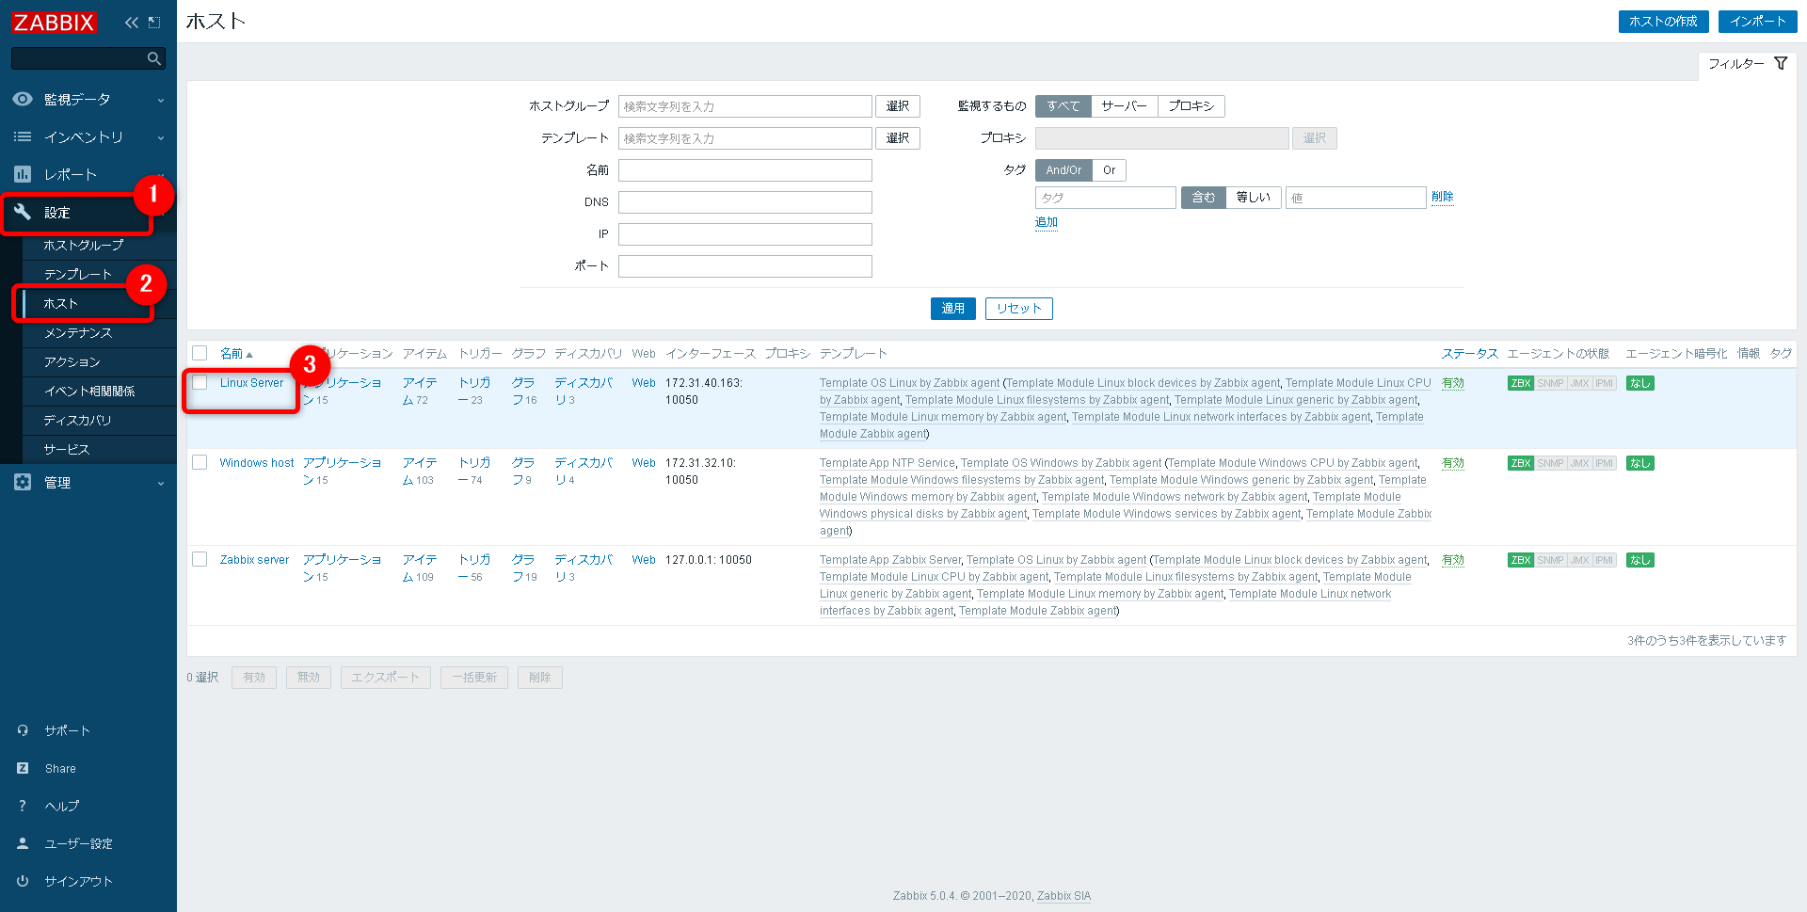This screenshot has height=912, width=1807.
Task: Check the Zabbix server row checkbox
Action: point(200,559)
